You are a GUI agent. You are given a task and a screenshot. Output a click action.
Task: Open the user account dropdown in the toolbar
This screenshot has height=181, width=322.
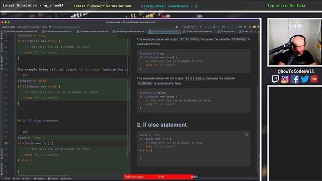point(178,27)
